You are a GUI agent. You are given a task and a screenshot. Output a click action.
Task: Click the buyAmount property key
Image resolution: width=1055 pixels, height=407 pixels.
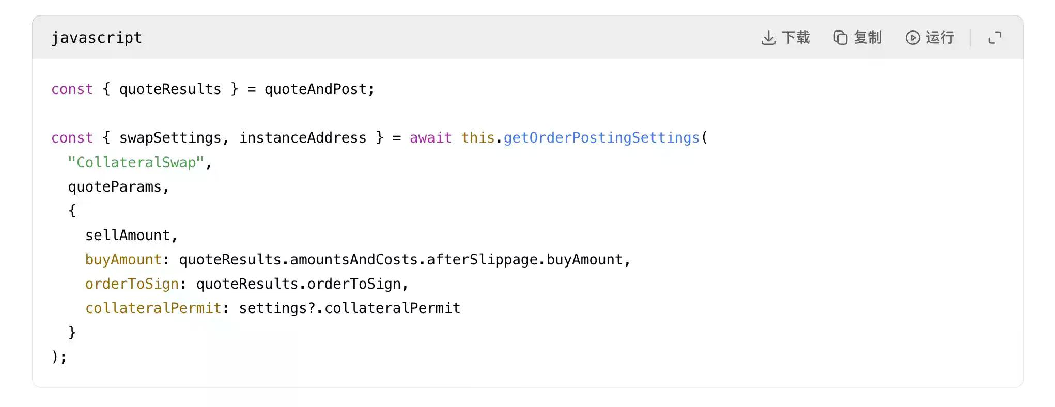point(123,260)
